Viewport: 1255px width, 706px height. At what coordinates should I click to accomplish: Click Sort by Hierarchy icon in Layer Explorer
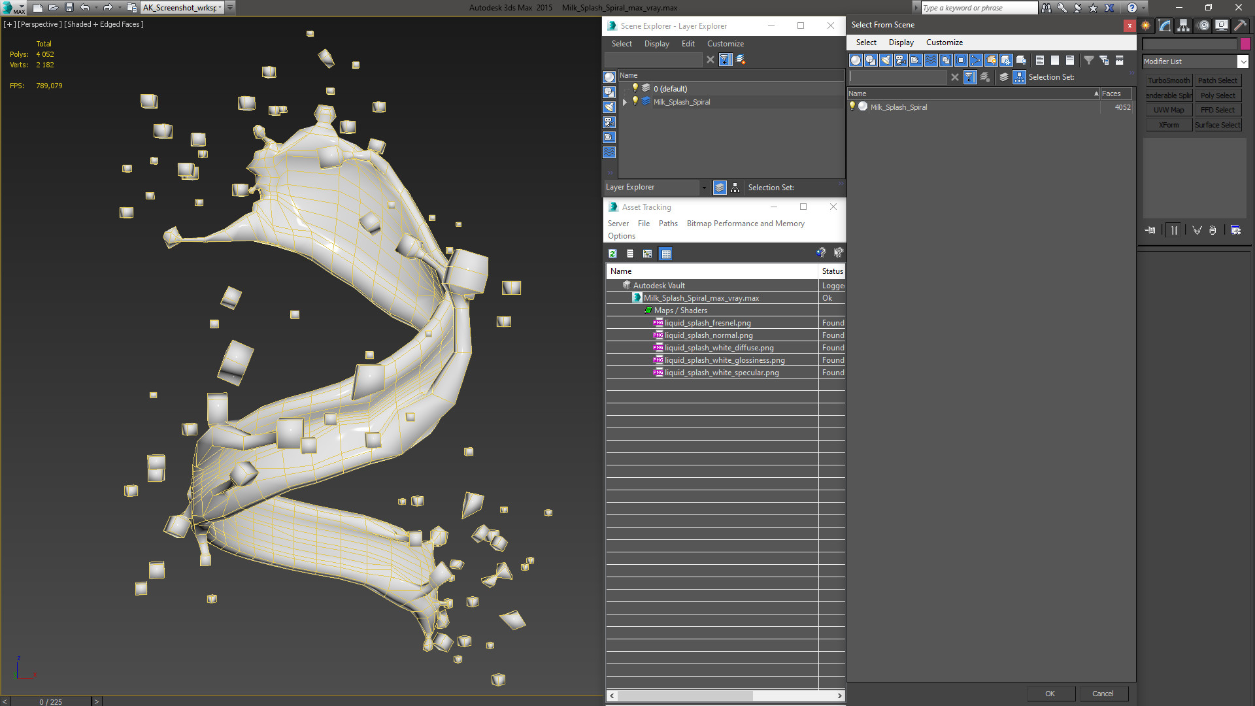point(735,188)
